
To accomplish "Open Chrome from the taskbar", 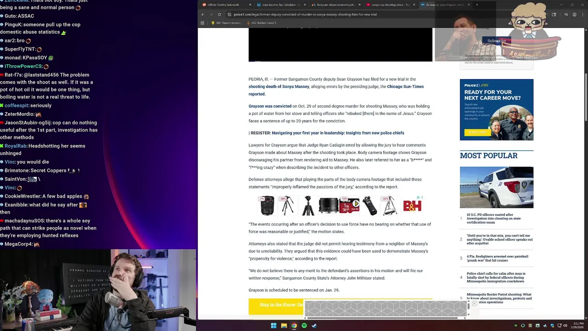I will 294,325.
